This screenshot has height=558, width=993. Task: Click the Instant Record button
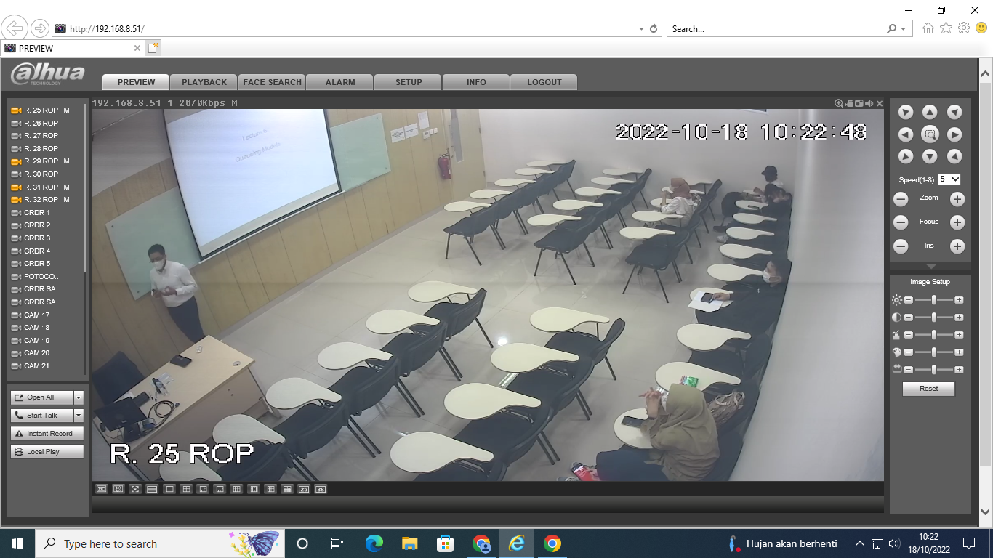(x=47, y=434)
